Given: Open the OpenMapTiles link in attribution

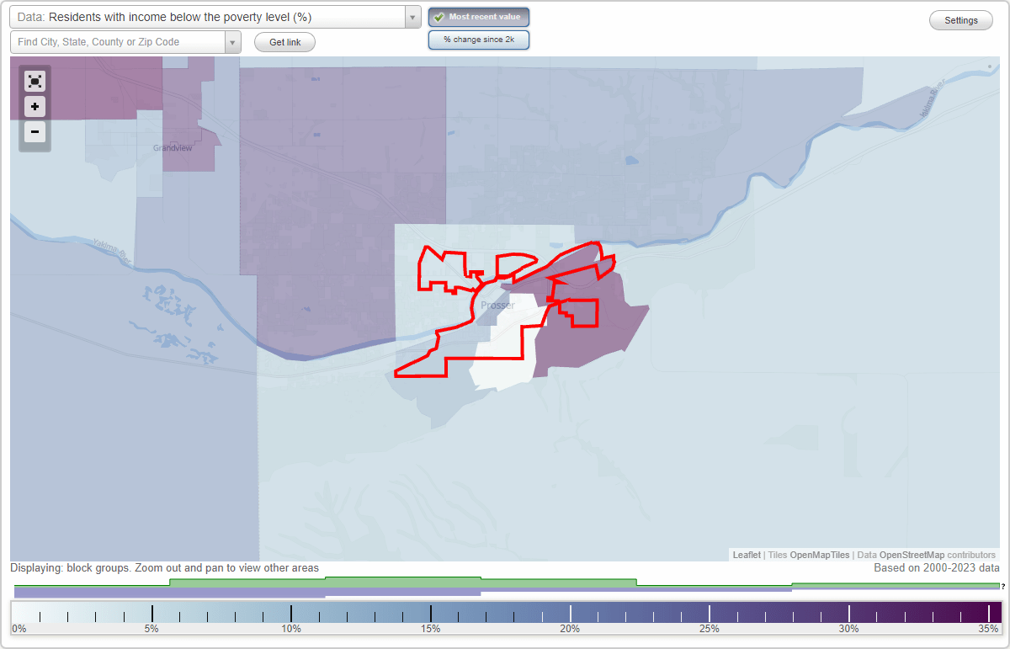Looking at the screenshot, I should pos(819,555).
